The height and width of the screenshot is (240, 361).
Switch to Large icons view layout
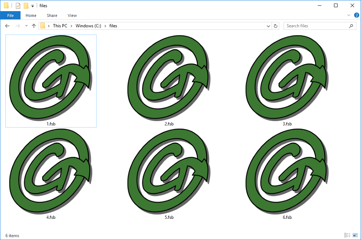[x=355, y=235]
